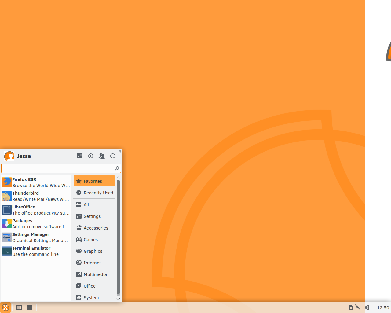Viewport: 391px width, 313px height.
Task: Click the disconnected network tray icon
Action: click(x=358, y=307)
